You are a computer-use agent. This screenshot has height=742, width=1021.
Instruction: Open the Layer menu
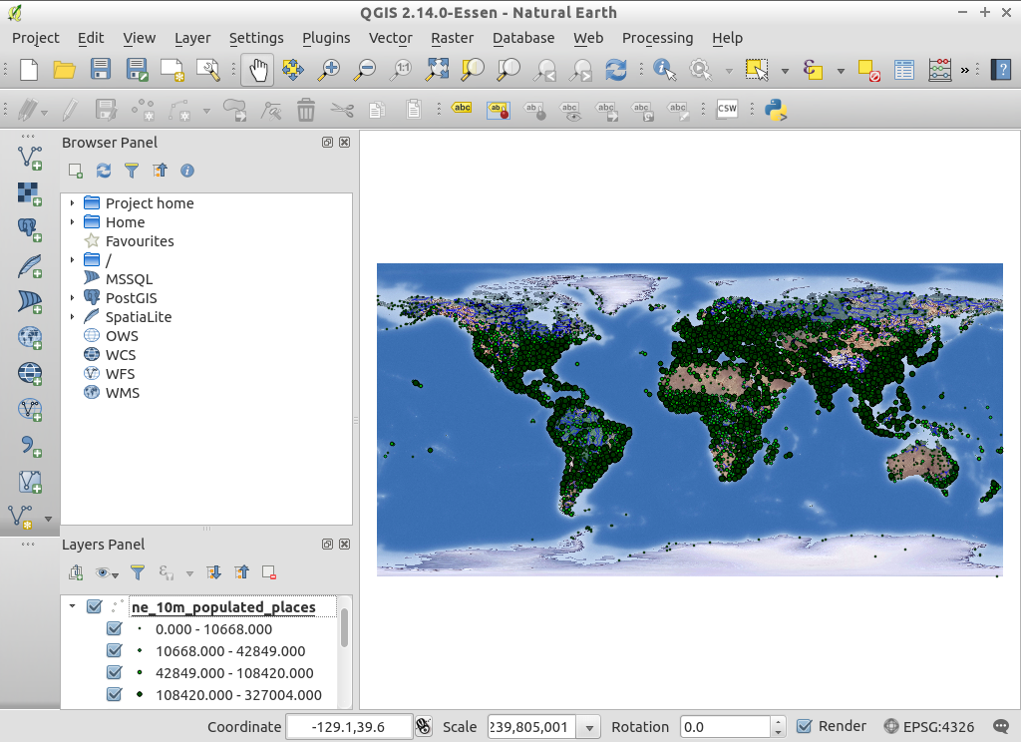(192, 38)
